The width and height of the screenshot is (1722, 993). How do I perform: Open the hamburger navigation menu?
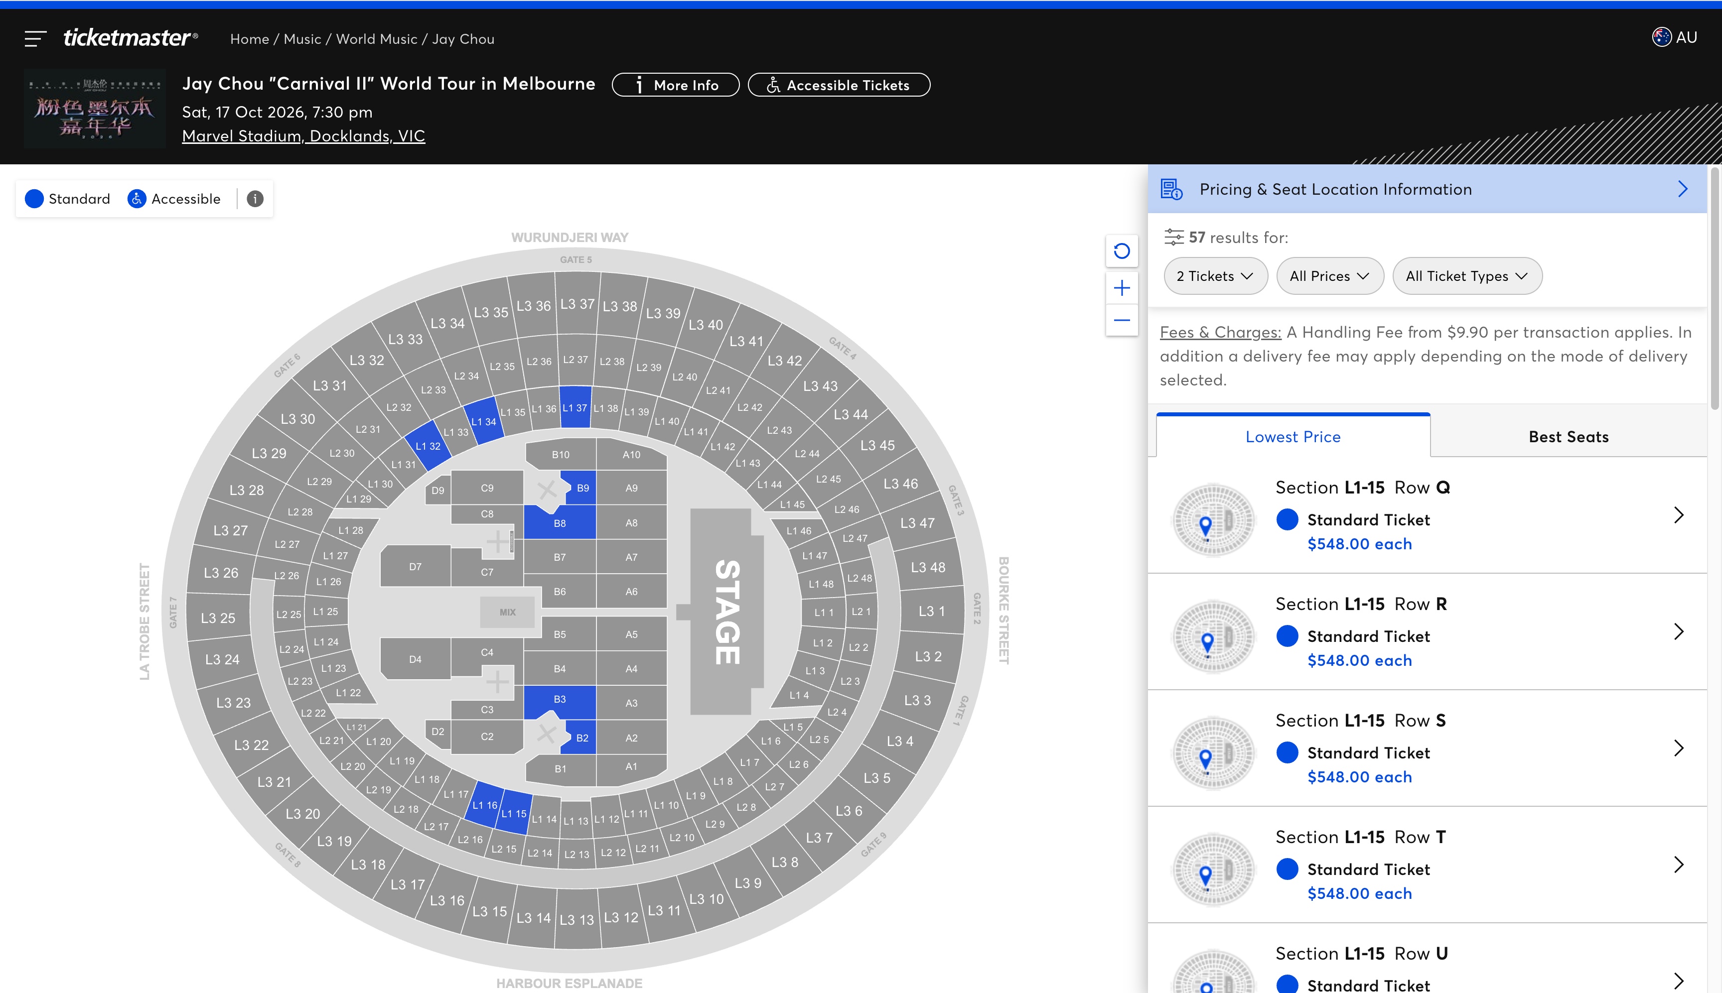coord(35,39)
